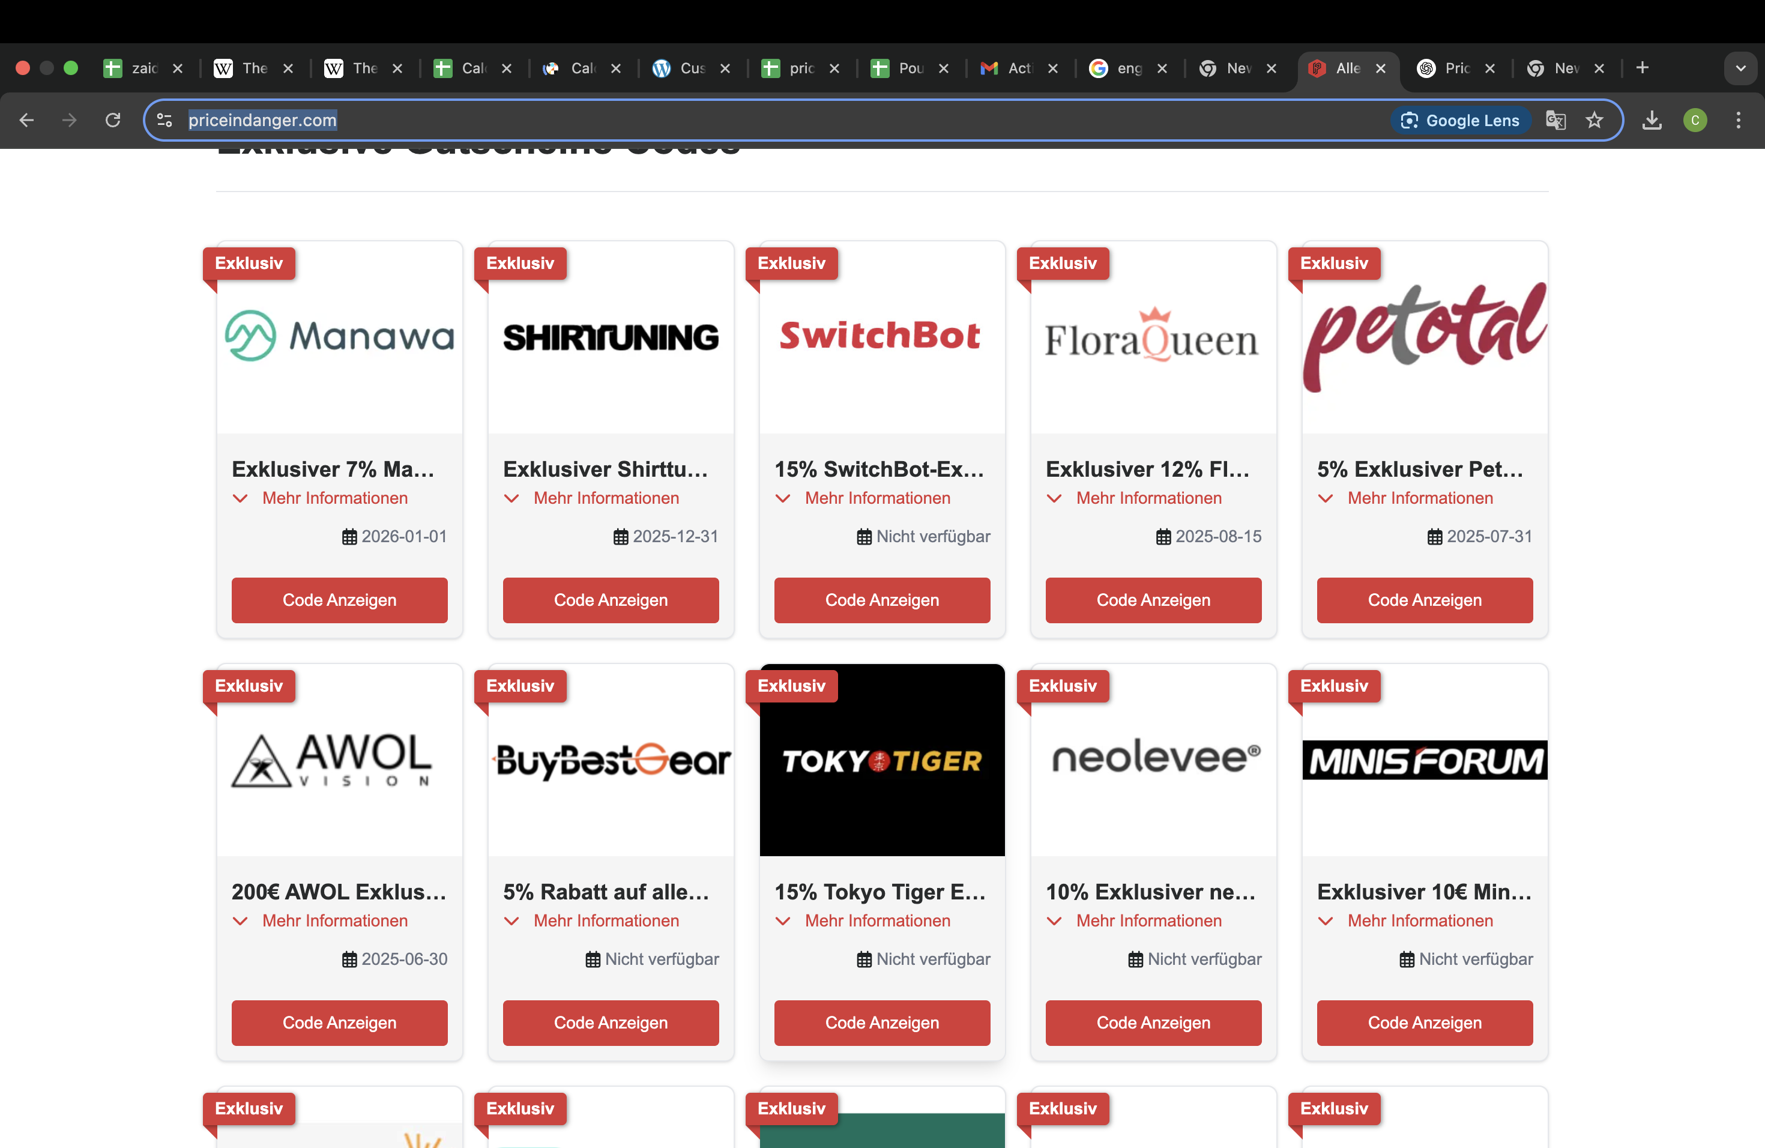Open the translate page icon
1765x1148 pixels.
pos(1556,120)
